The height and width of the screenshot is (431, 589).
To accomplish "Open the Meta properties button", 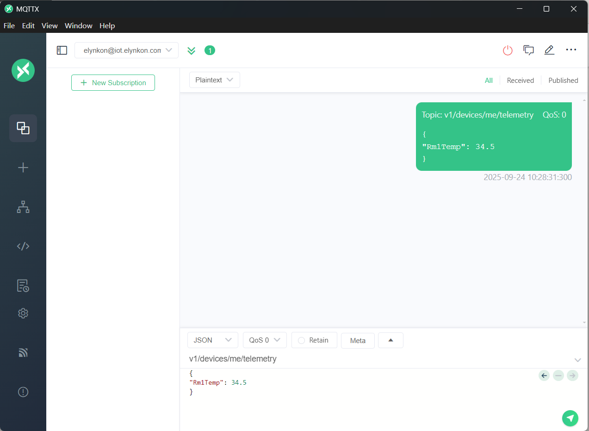I will coord(358,340).
